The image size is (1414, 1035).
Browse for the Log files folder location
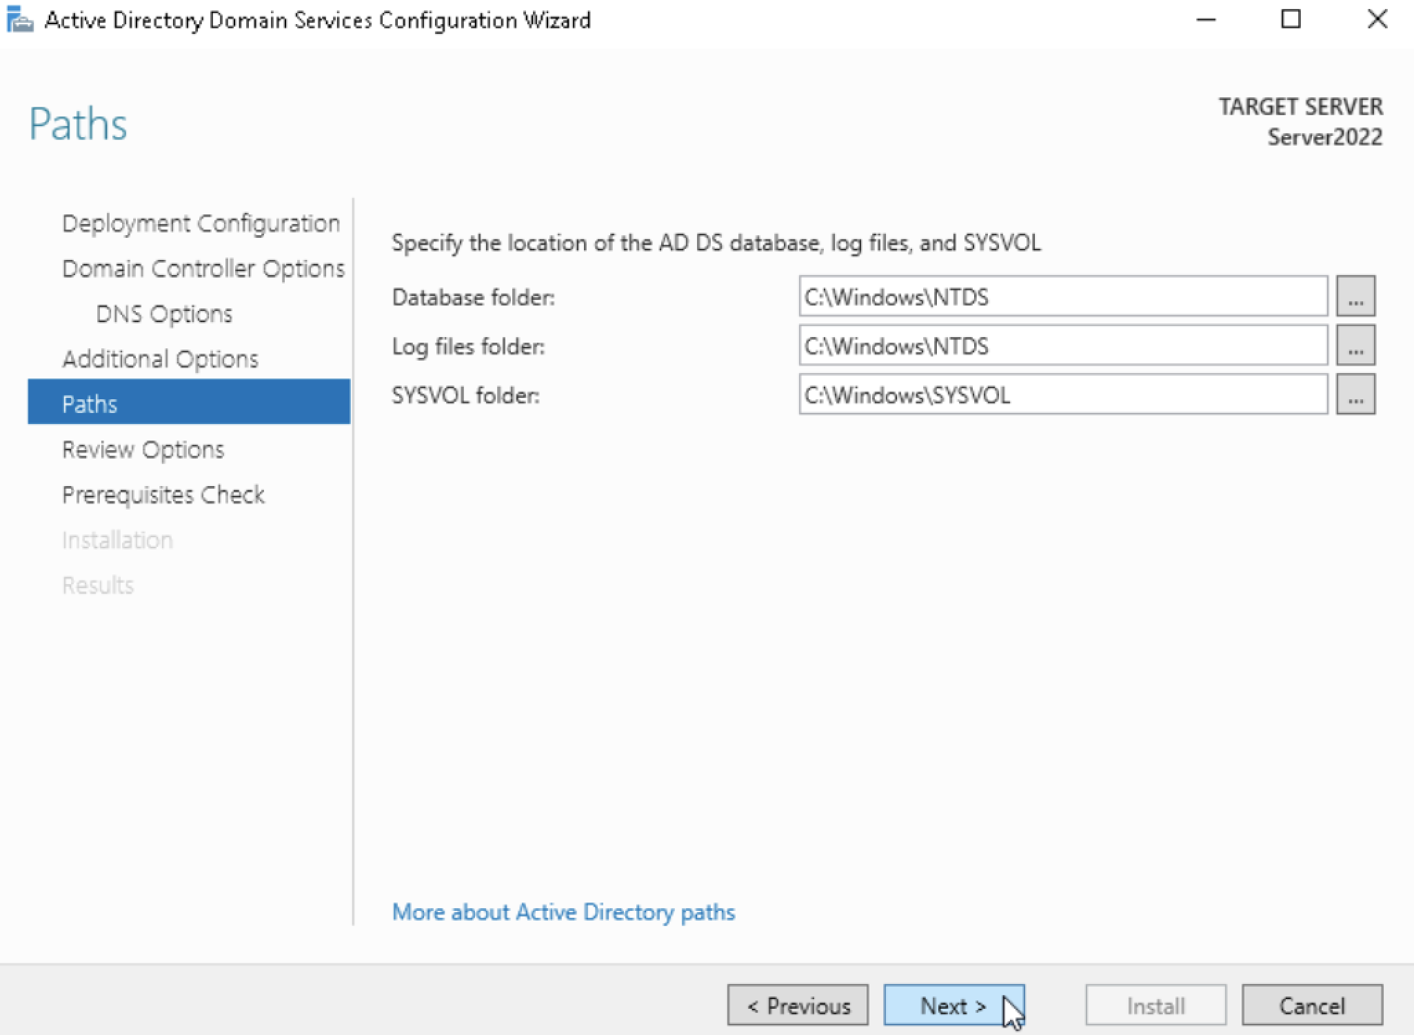(1355, 346)
